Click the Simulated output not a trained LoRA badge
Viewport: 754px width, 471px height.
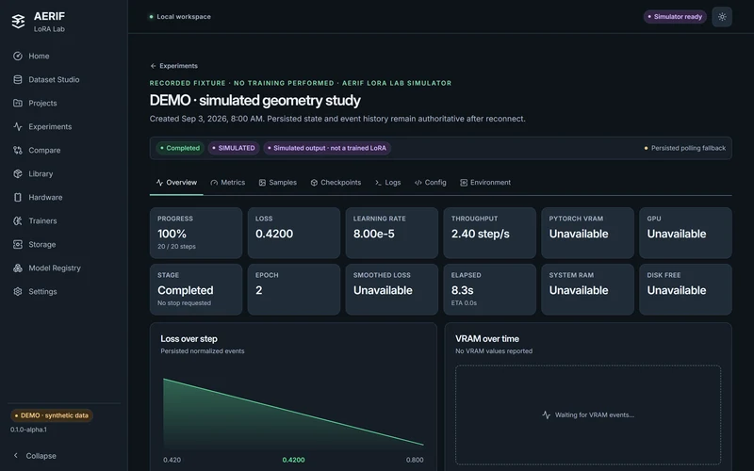pyautogui.click(x=327, y=148)
